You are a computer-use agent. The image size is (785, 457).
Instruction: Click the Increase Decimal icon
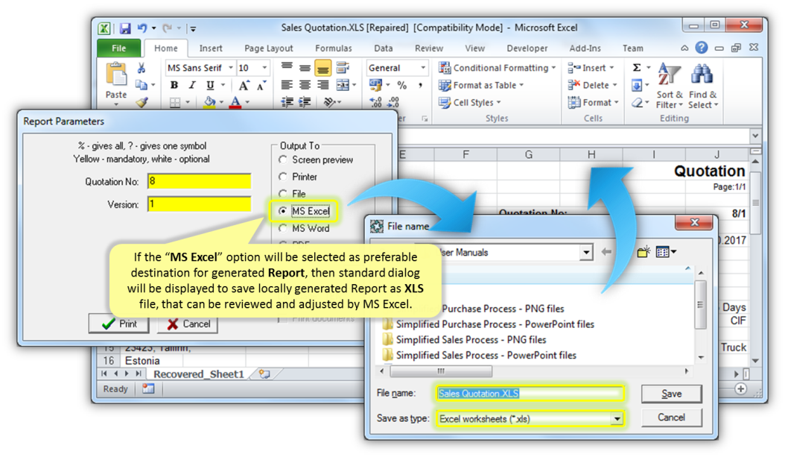pos(375,102)
